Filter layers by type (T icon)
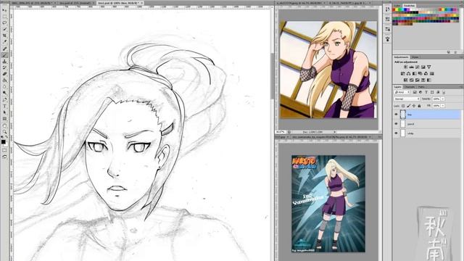Screen dimensions: 464x261 (426, 92)
